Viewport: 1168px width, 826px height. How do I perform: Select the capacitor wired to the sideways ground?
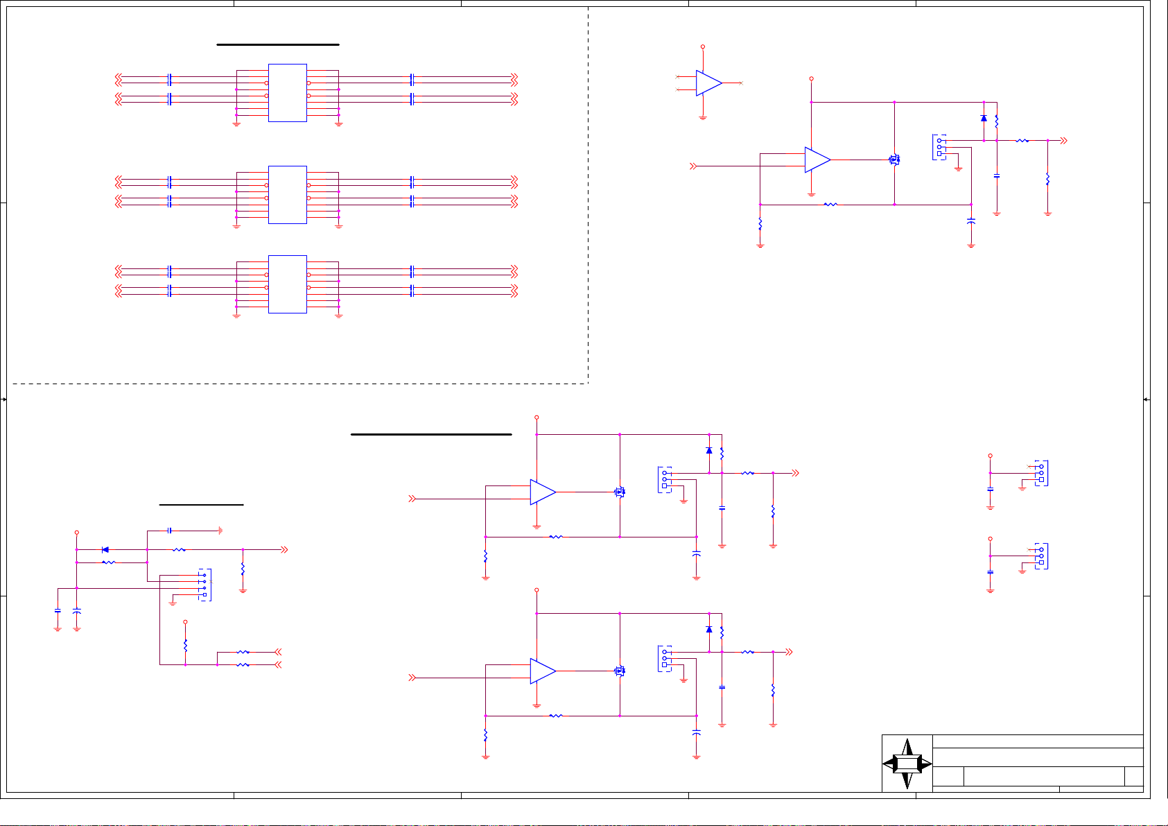coord(170,531)
